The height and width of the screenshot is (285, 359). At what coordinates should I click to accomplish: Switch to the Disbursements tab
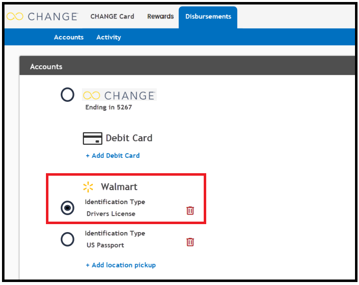coord(208,17)
